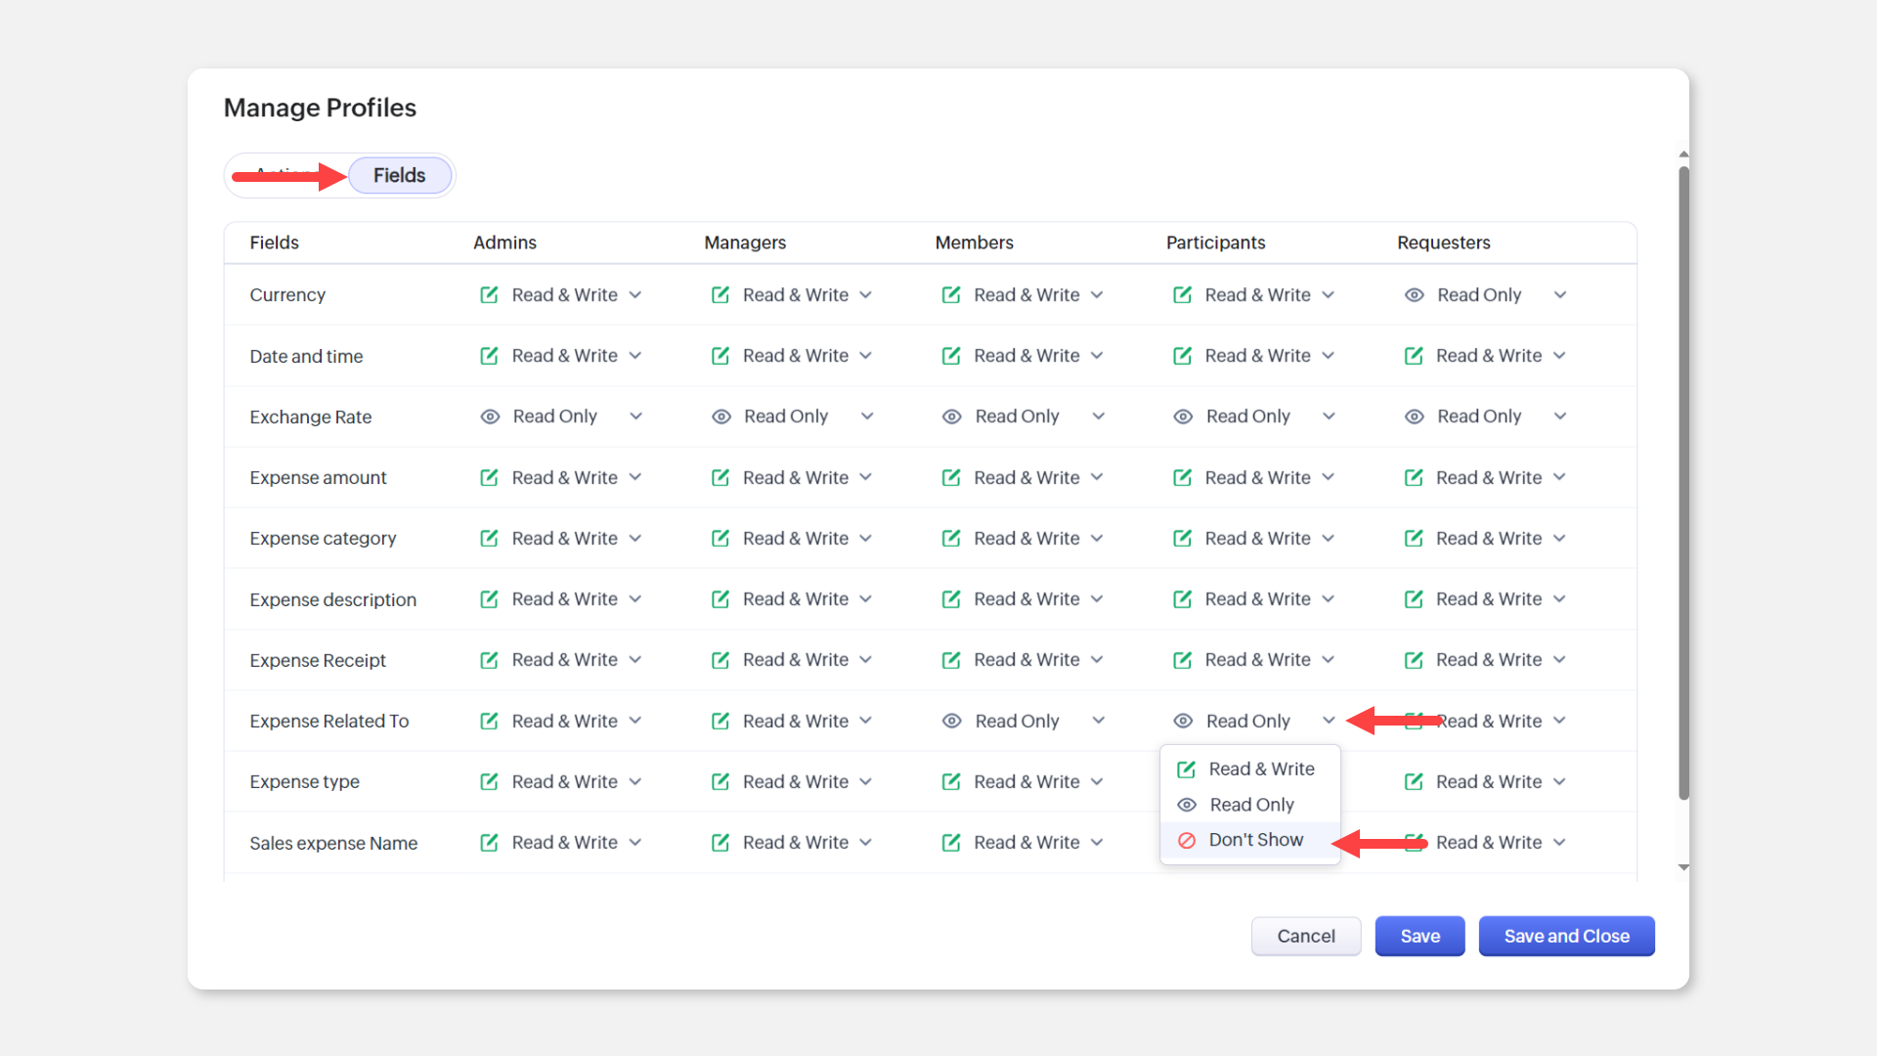Image resolution: width=1877 pixels, height=1056 pixels.
Task: Click the edit icon for Currency Admins
Action: coord(489,294)
